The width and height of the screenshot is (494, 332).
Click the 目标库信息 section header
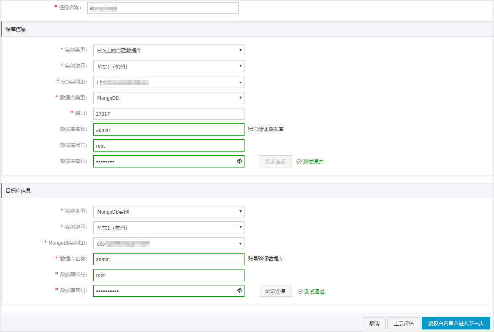(248, 191)
